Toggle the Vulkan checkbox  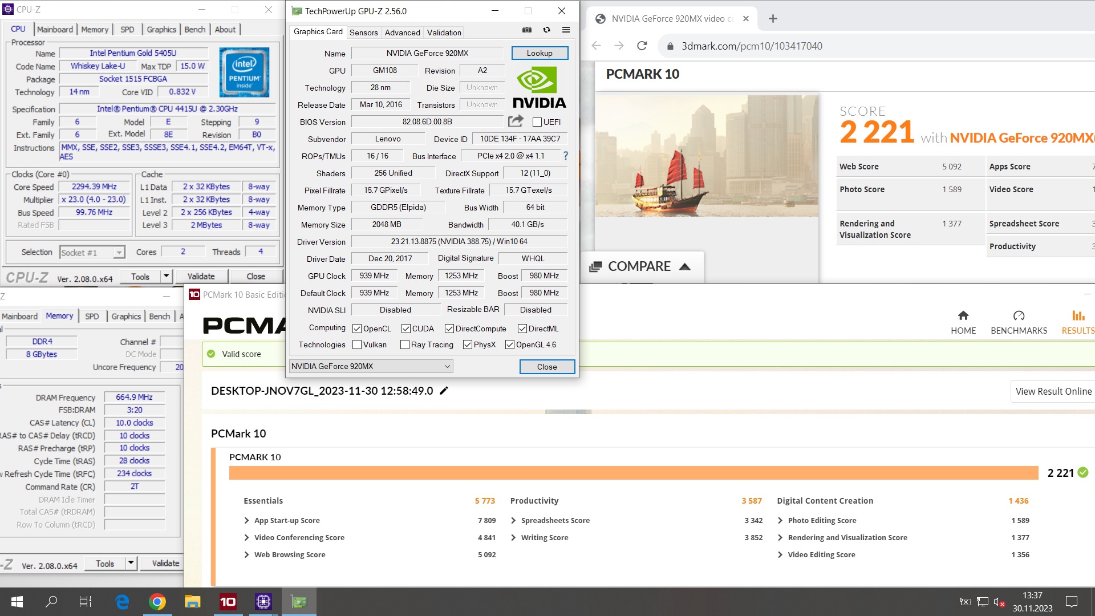[357, 345]
